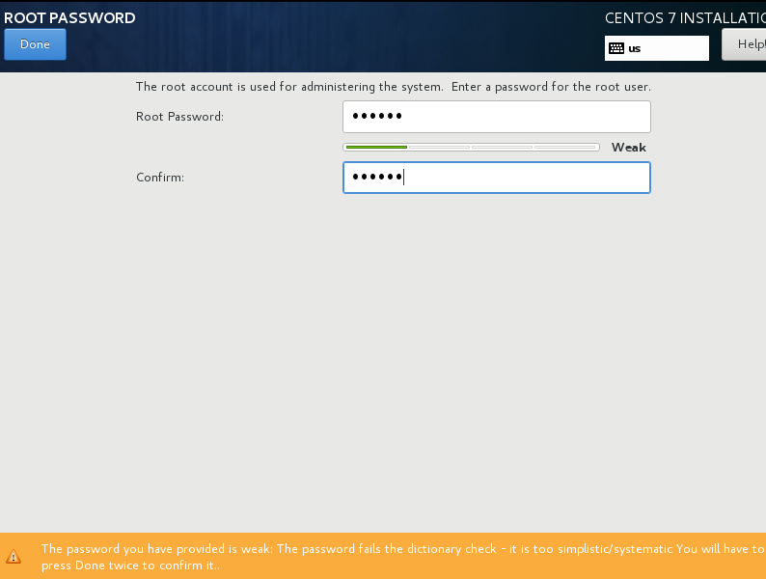Open the Help button
Image resolution: width=766 pixels, height=579 pixels.
click(x=744, y=44)
